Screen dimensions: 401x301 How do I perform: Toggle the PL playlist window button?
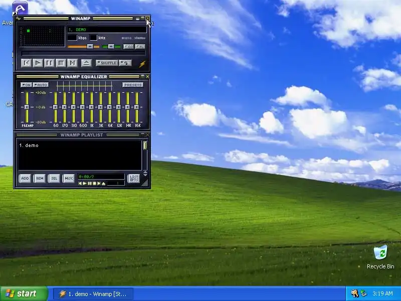click(140, 47)
